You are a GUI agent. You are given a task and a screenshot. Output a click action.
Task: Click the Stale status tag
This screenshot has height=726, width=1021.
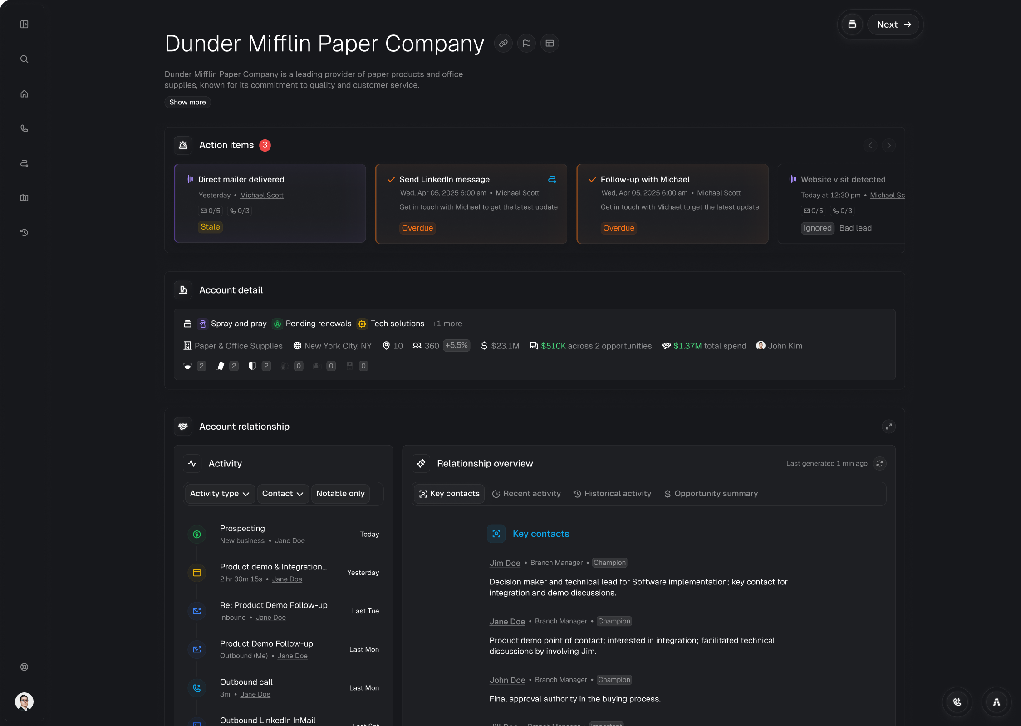[210, 227]
